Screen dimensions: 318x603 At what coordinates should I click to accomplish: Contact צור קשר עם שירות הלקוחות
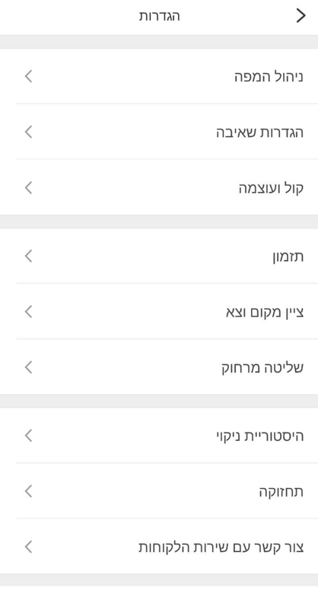[159, 547]
